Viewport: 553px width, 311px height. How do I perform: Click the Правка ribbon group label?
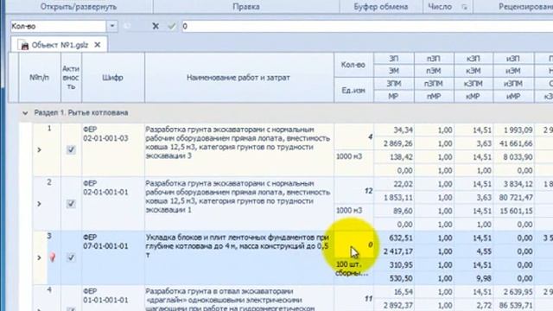246,7
